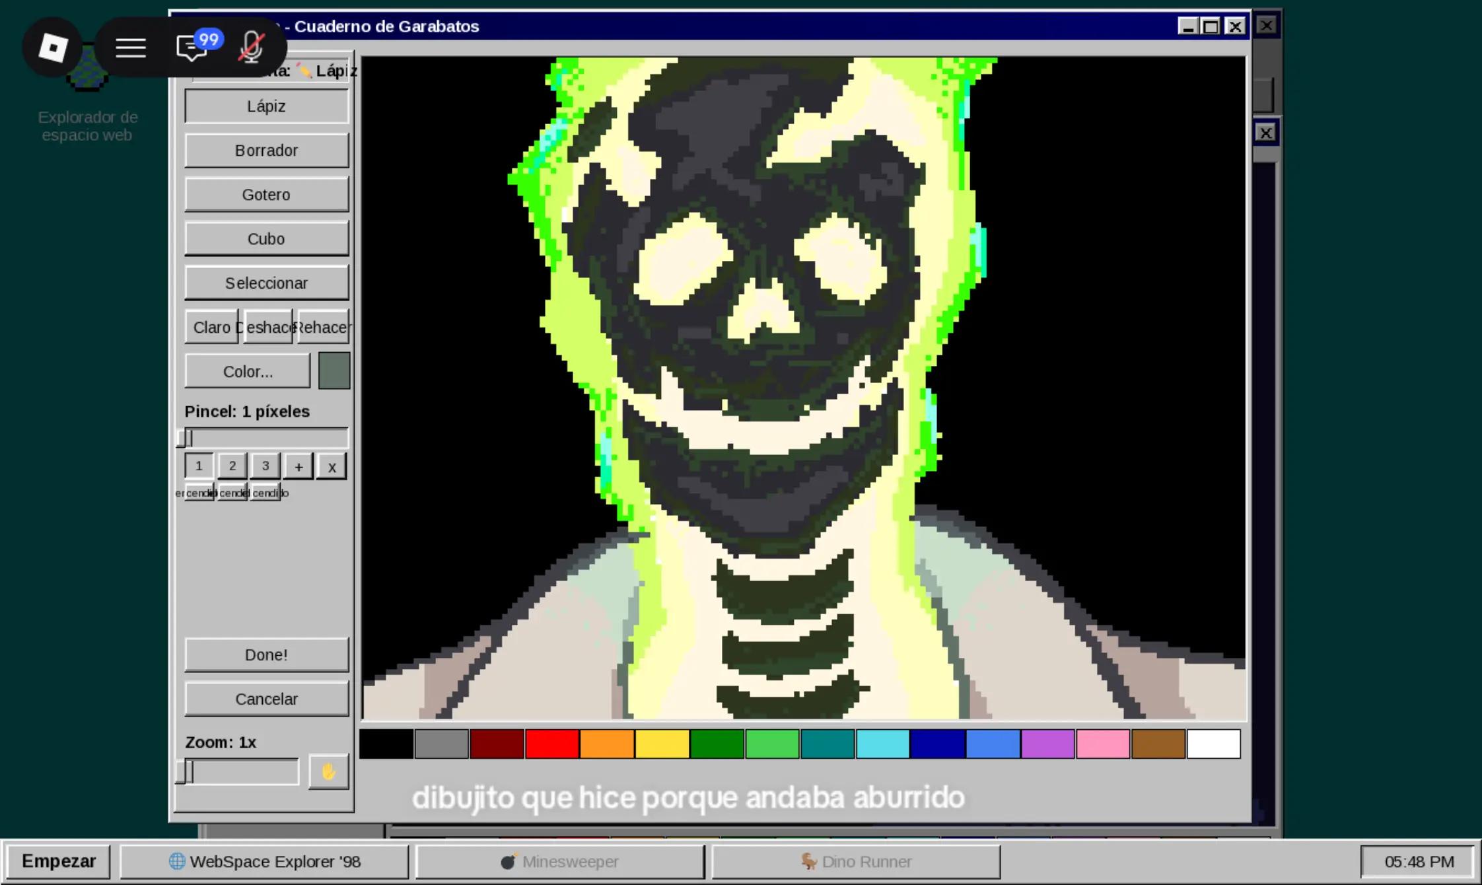
Task: Switch to layer 1
Action: click(x=199, y=466)
